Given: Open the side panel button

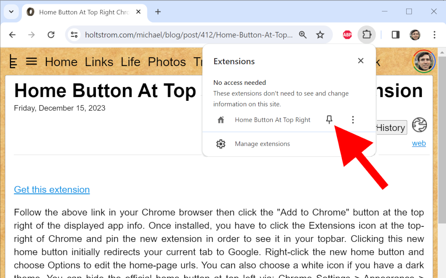Looking at the screenshot, I should coord(395,35).
